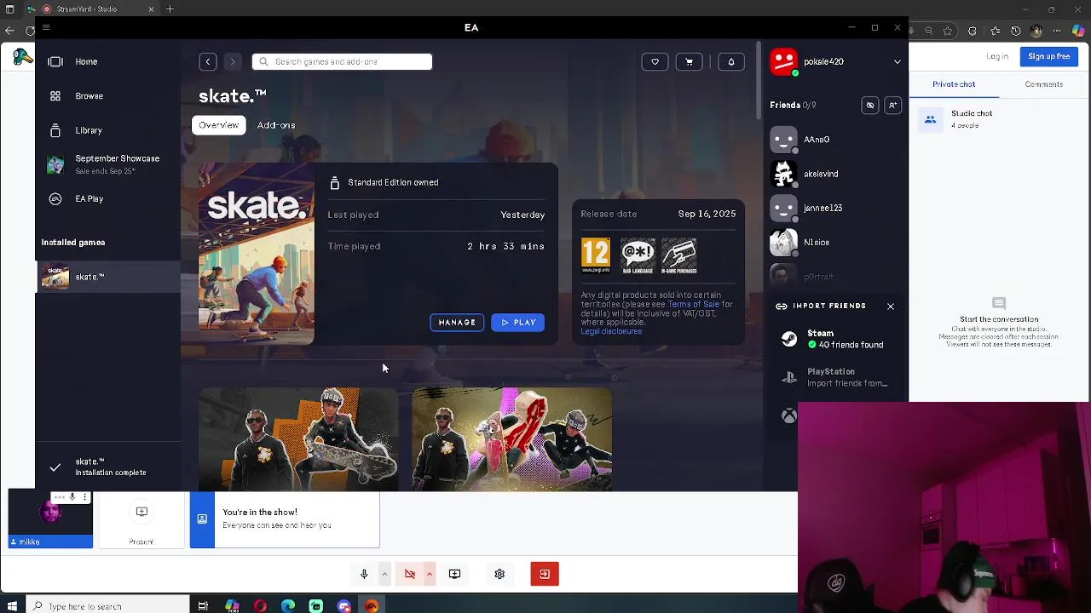Select friend janne123 in friends list
The width and height of the screenshot is (1091, 613).
click(x=835, y=208)
